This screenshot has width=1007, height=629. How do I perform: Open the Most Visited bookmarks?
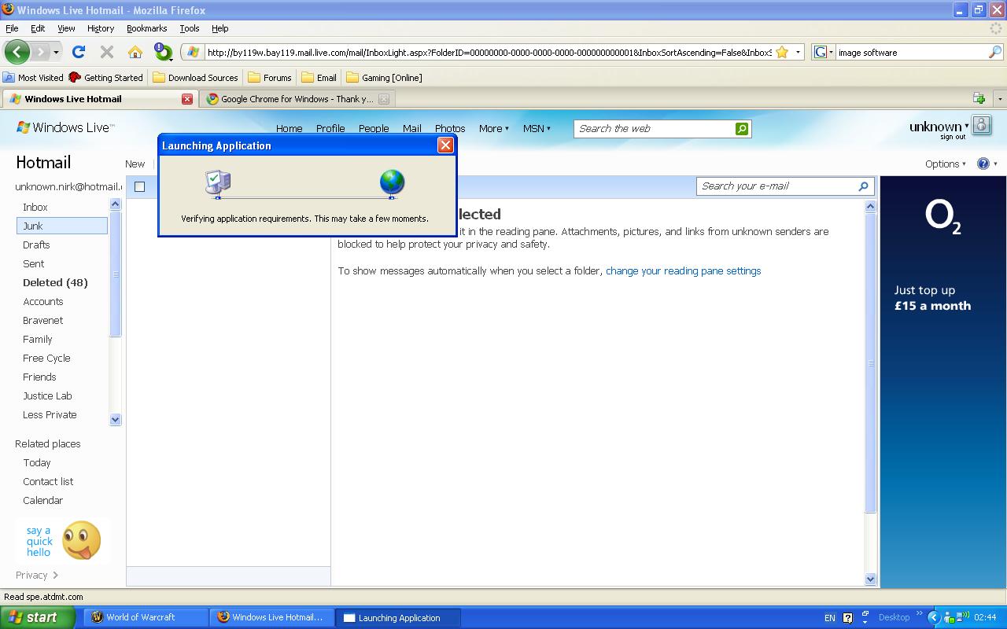click(x=33, y=77)
